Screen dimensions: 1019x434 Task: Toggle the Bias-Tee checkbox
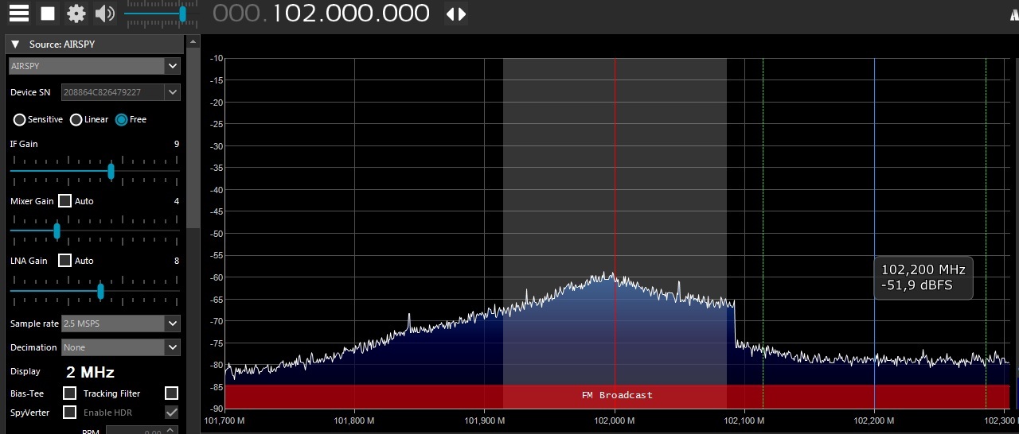(69, 393)
